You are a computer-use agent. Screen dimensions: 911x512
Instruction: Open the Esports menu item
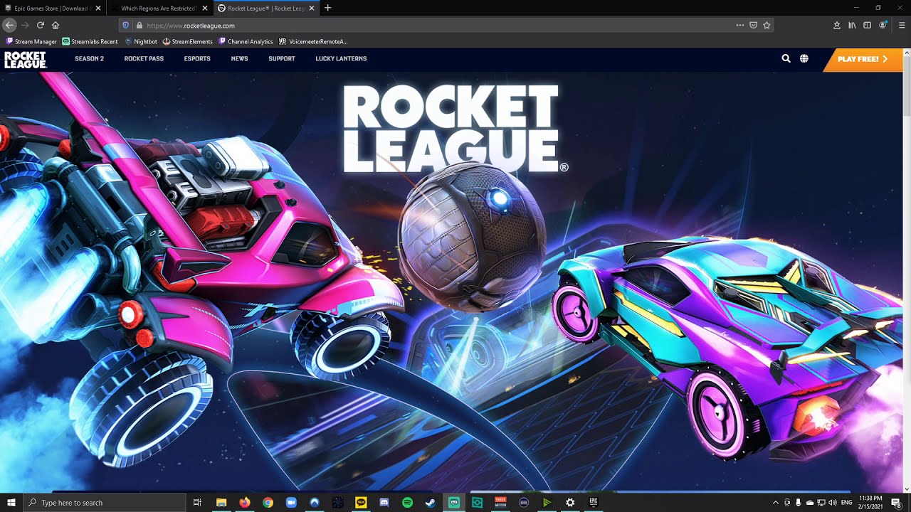click(197, 58)
